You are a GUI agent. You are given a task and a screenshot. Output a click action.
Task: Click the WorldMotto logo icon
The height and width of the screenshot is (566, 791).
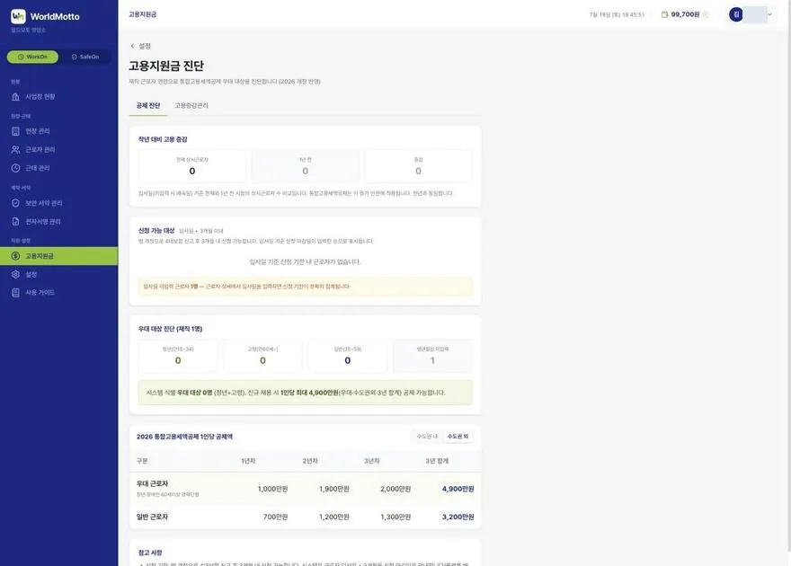18,16
